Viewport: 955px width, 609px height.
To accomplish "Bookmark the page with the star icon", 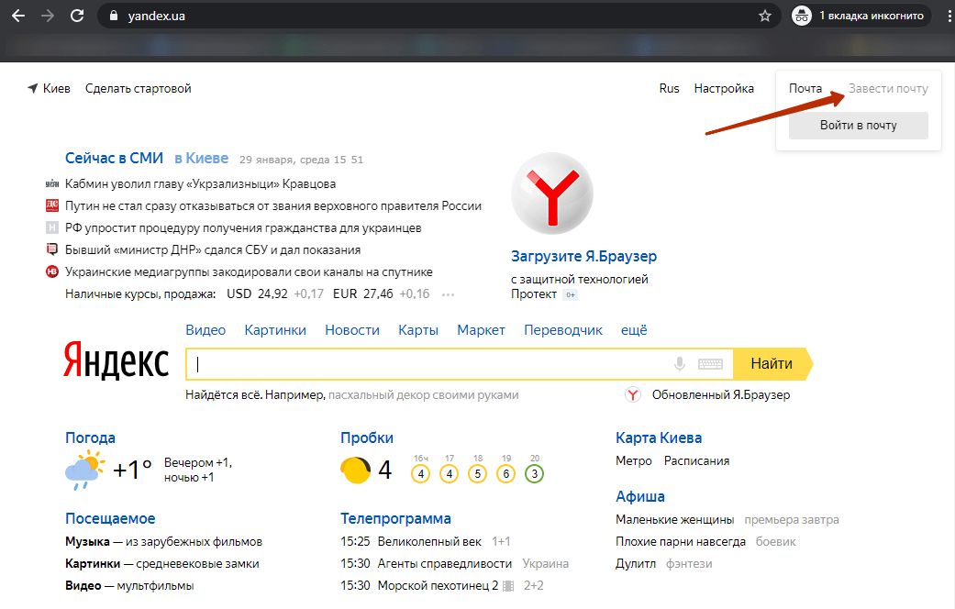I will pyautogui.click(x=765, y=16).
